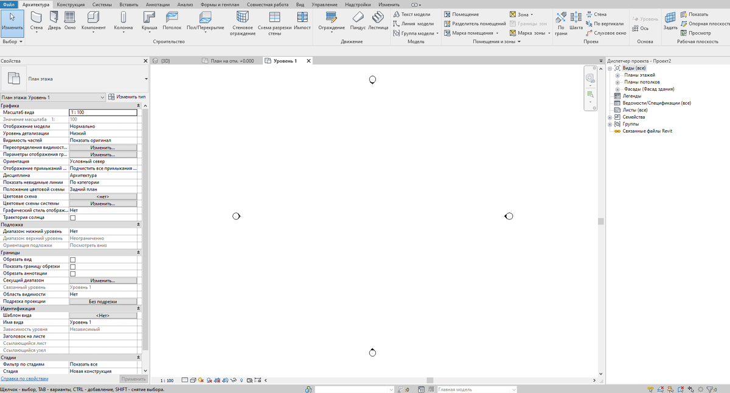Switch to the Конструкция ribbon tab
This screenshot has height=393, width=730.
(x=71, y=4)
